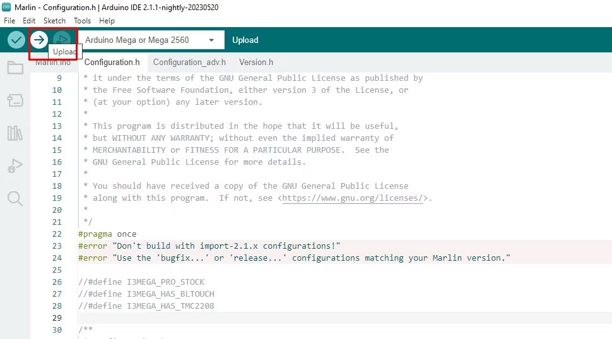Open the Library Manager sidebar icon

[x=15, y=133]
